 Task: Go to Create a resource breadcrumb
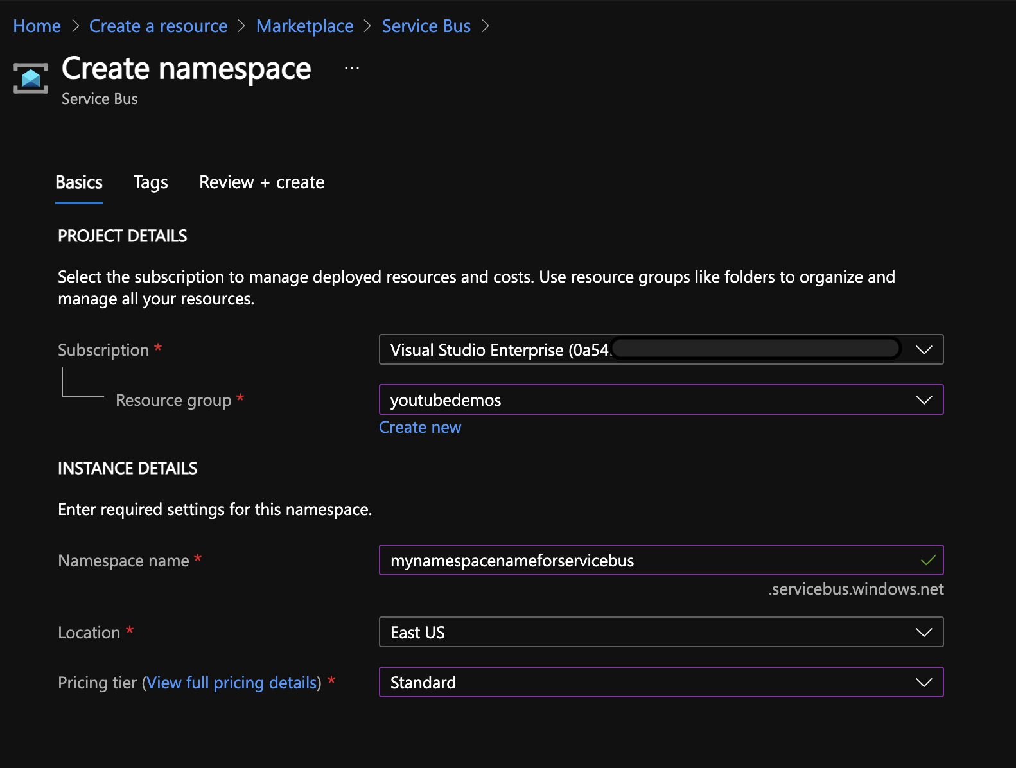click(x=158, y=26)
